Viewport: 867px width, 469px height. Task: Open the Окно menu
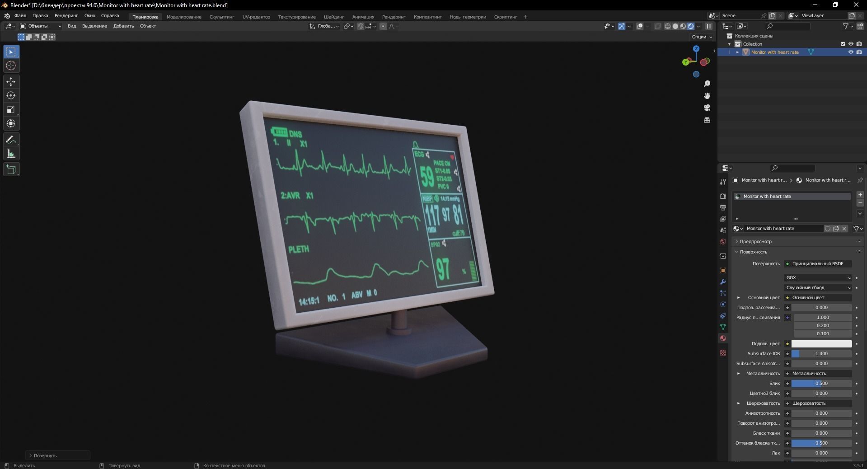coord(89,16)
